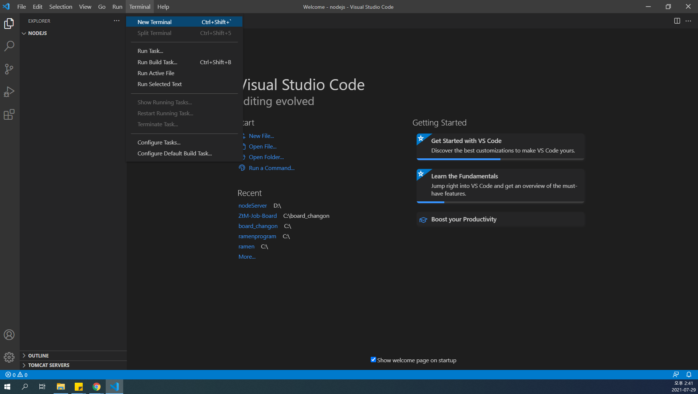Open the File menu
The image size is (698, 394).
click(22, 7)
